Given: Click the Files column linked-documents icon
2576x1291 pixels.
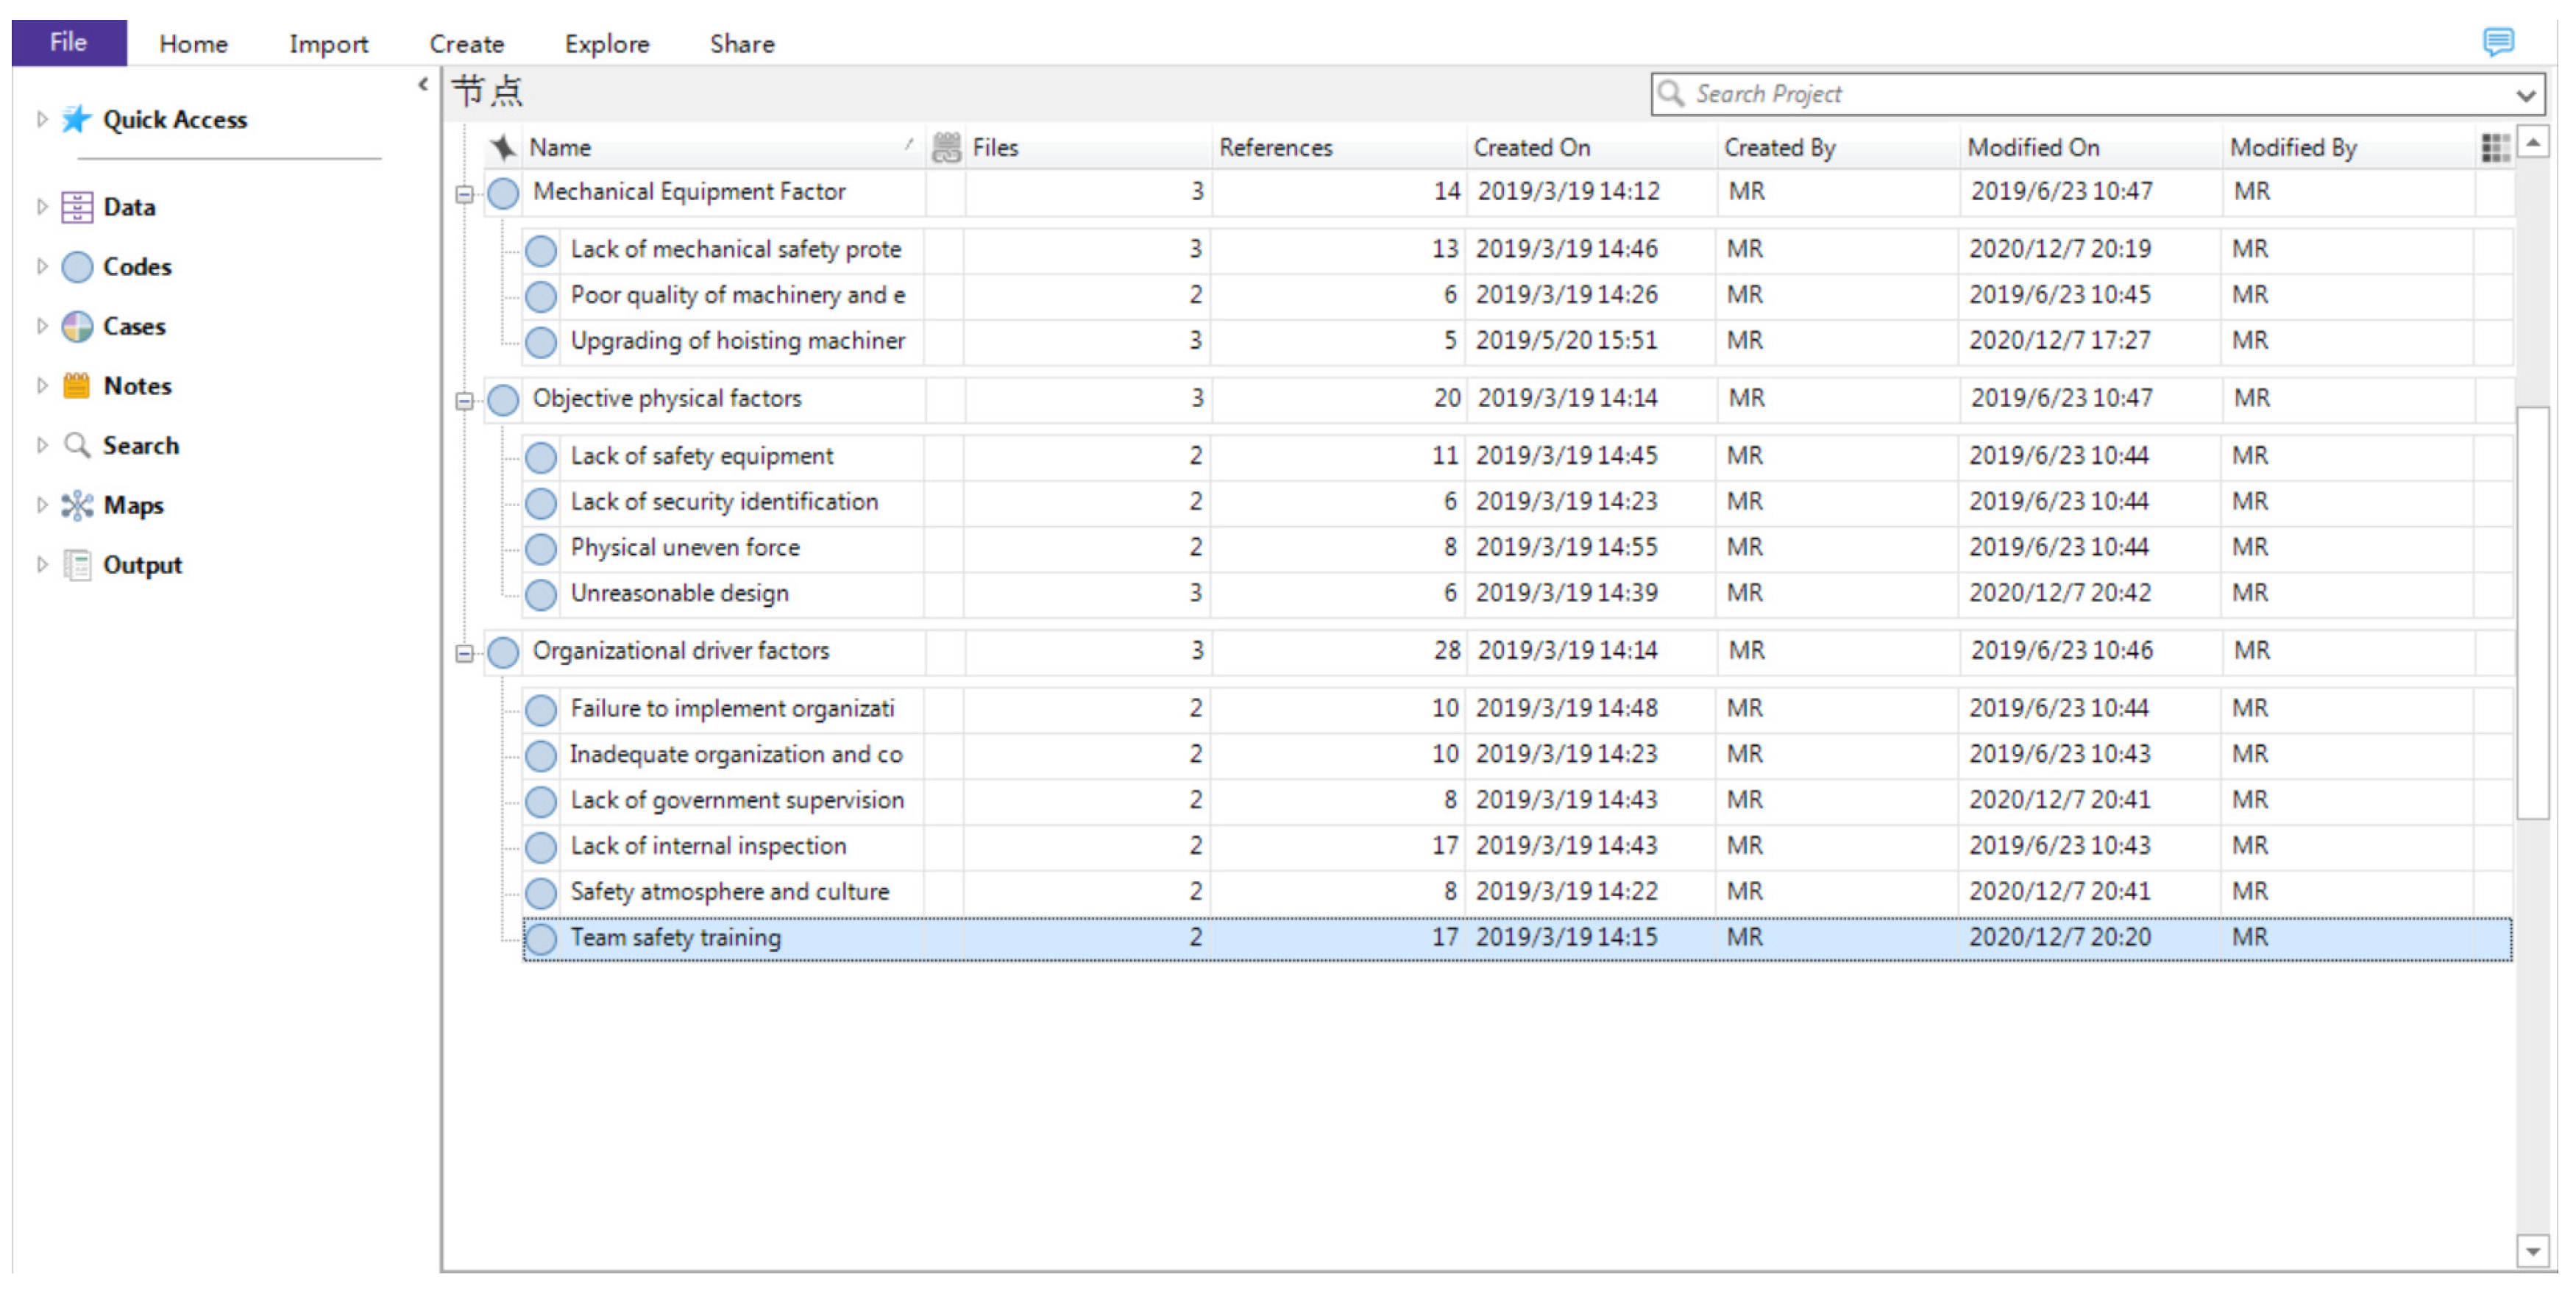Looking at the screenshot, I should (x=946, y=148).
